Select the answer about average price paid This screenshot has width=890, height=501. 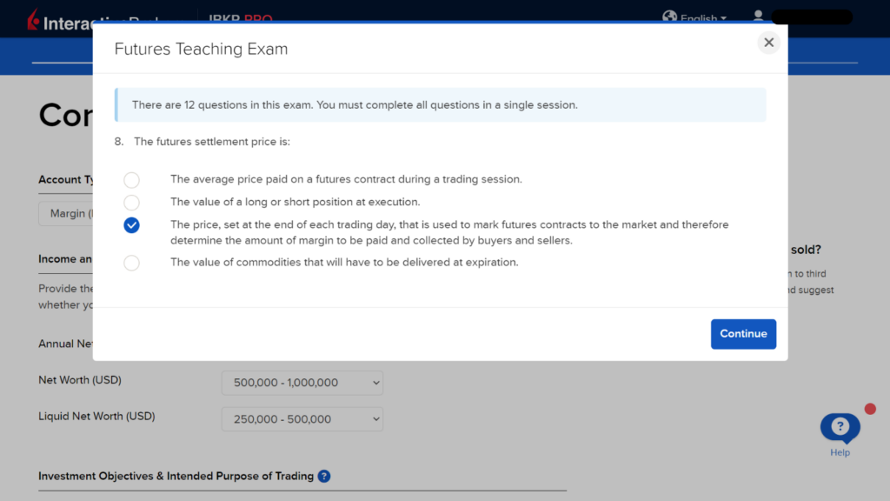(x=131, y=180)
